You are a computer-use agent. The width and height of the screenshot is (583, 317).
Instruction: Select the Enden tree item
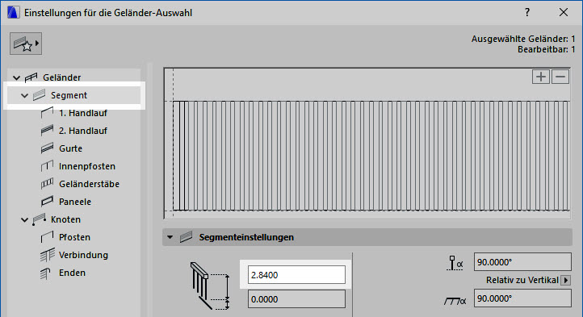(x=72, y=273)
